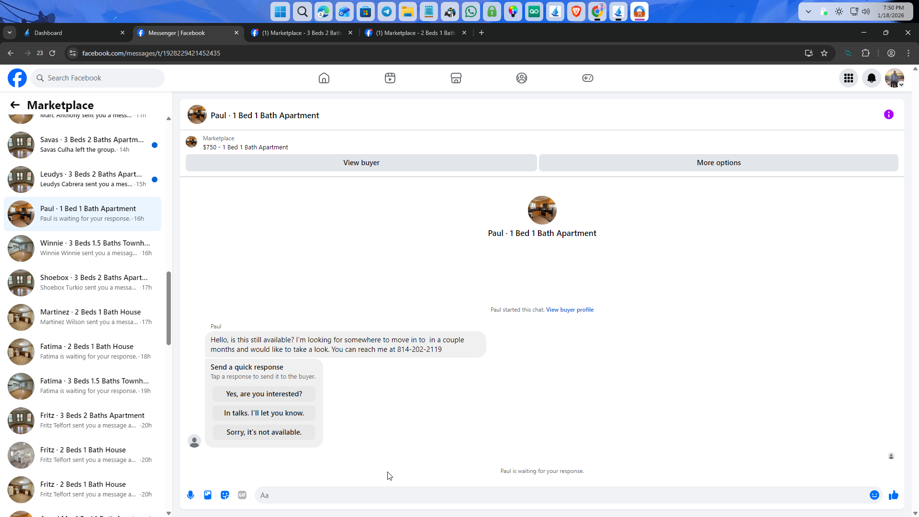Screen dimensions: 919x517
Task: Open the View buyer profile link
Action: point(570,310)
